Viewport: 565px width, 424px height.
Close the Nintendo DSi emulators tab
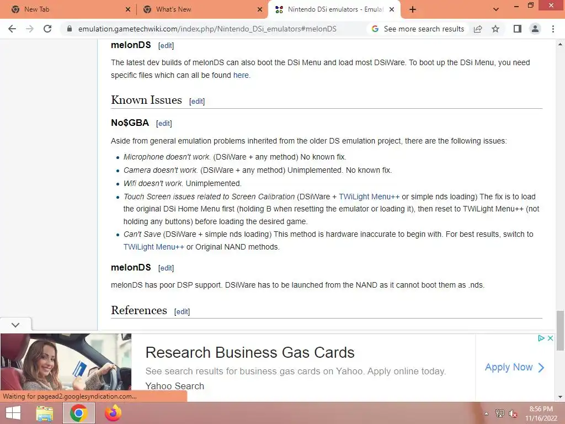coord(392,9)
